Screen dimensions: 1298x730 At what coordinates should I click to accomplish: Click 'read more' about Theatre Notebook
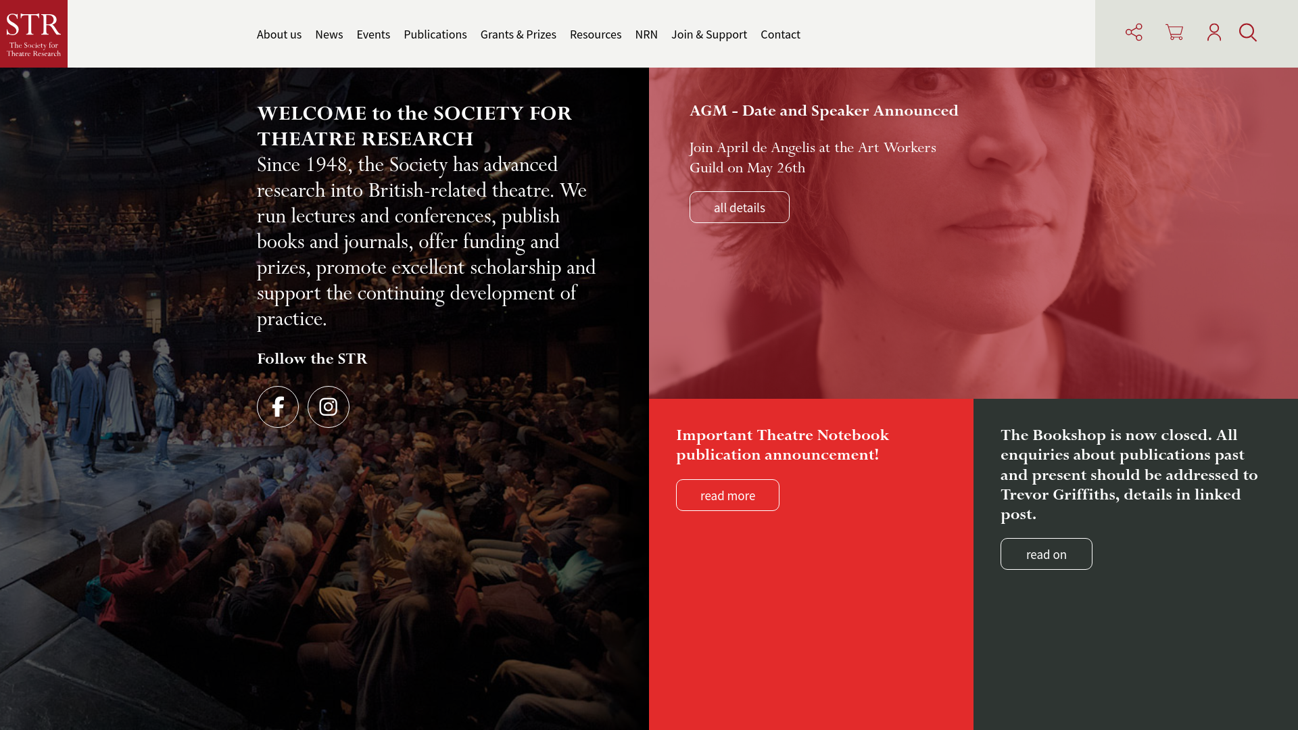coord(727,495)
